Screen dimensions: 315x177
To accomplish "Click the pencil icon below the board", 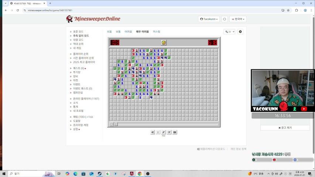I will (x=164, y=132).
